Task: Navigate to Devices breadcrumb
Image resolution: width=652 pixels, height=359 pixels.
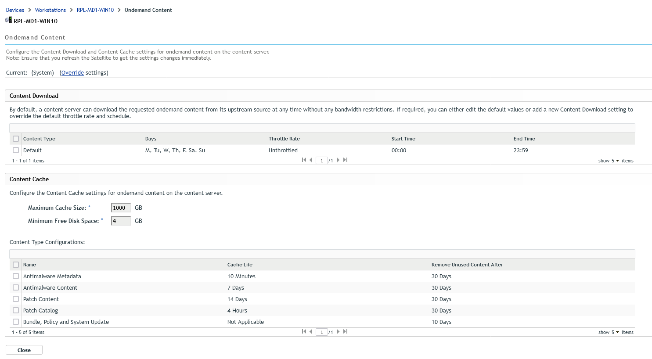Action: click(x=15, y=10)
